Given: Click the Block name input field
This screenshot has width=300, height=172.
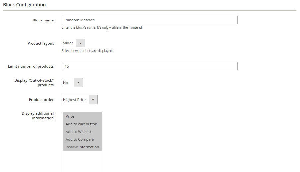Looking at the screenshot, I should [x=150, y=20].
